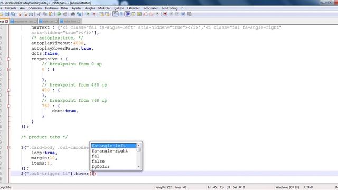Run macro multiple times icon
338x190 pixels.
tap(183, 14)
